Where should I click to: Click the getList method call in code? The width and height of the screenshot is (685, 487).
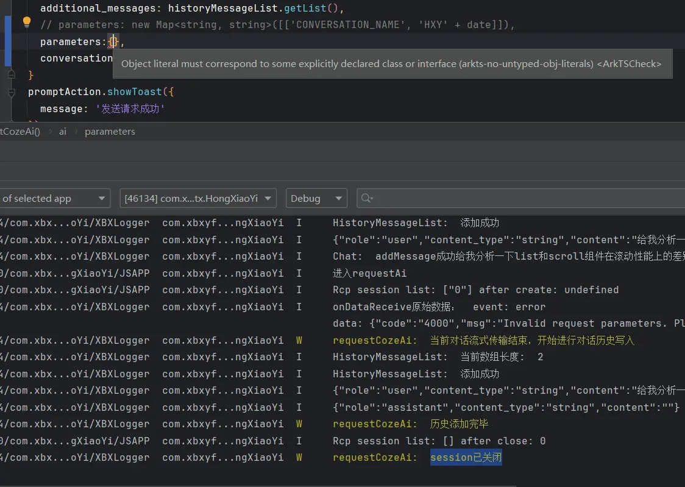pos(305,9)
